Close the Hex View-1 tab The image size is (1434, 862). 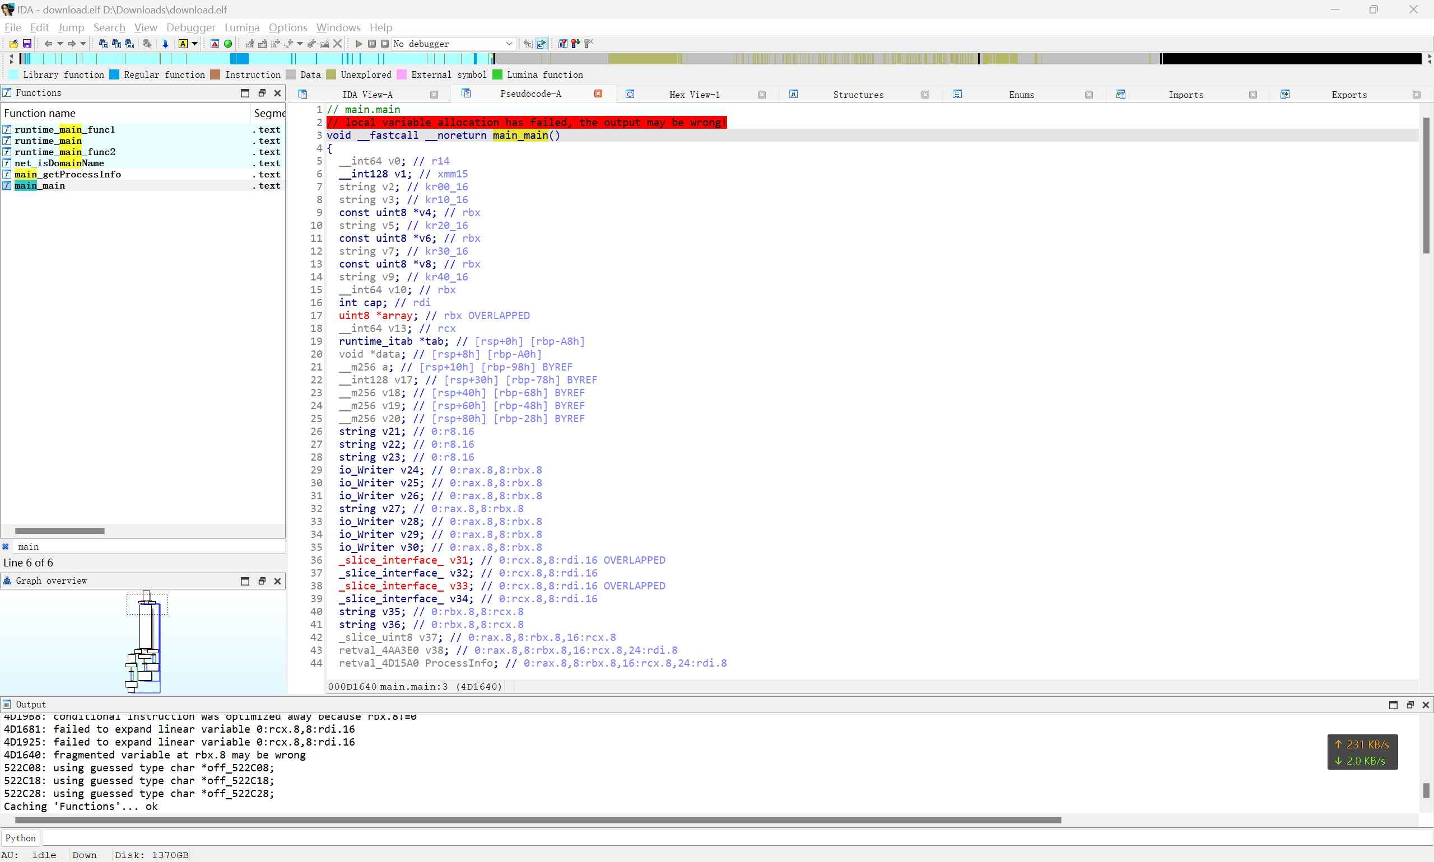(x=761, y=95)
